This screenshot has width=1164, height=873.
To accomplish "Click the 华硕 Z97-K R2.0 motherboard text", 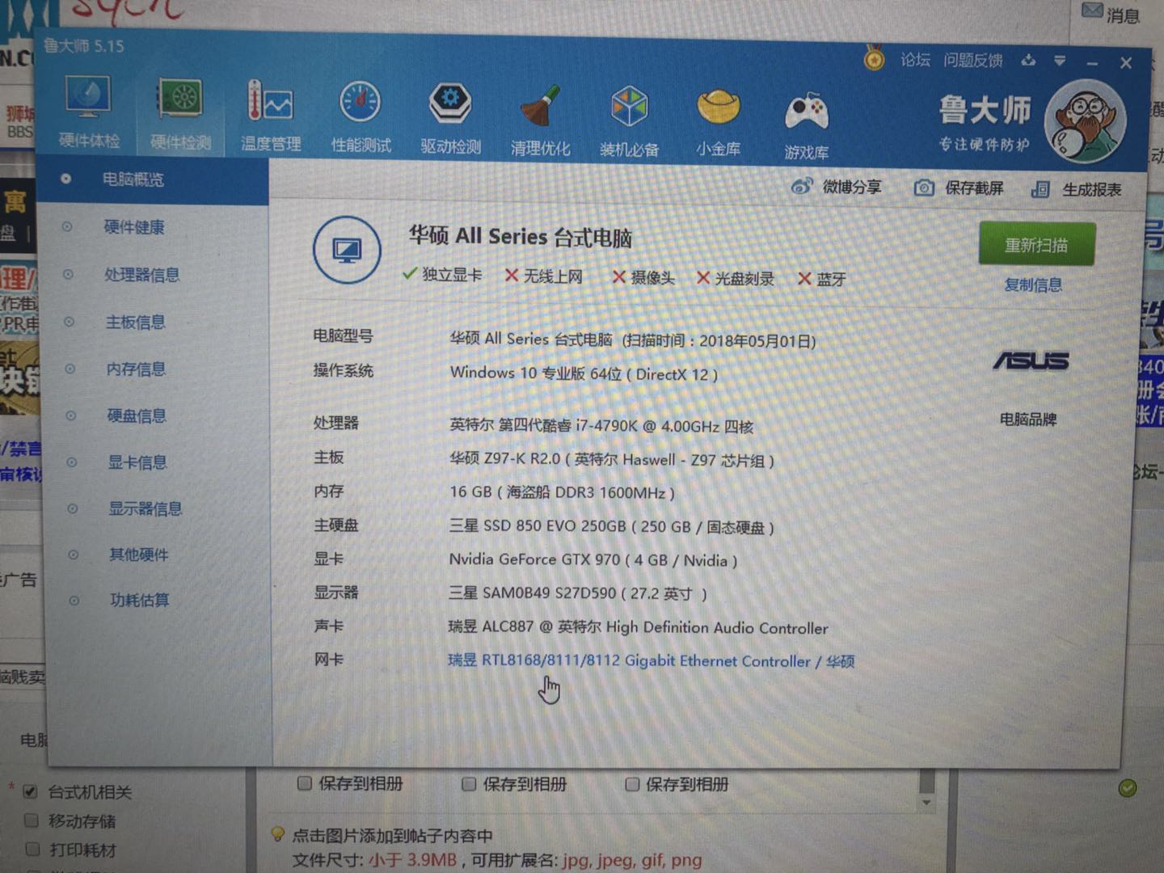I will click(x=612, y=459).
